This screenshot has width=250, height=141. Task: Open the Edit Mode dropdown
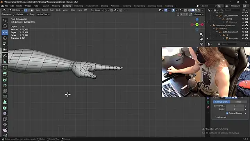[15, 10]
